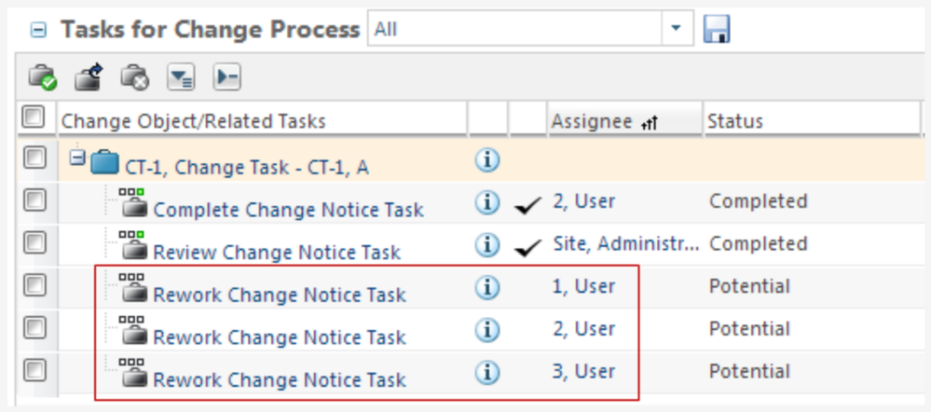
Task: Click the cancel task briefcase icon with gray X
Action: tap(135, 77)
